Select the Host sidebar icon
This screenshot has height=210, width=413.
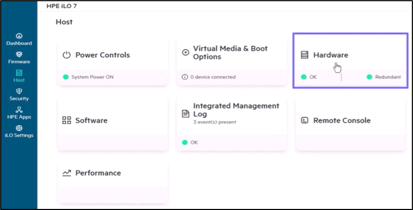pyautogui.click(x=19, y=73)
